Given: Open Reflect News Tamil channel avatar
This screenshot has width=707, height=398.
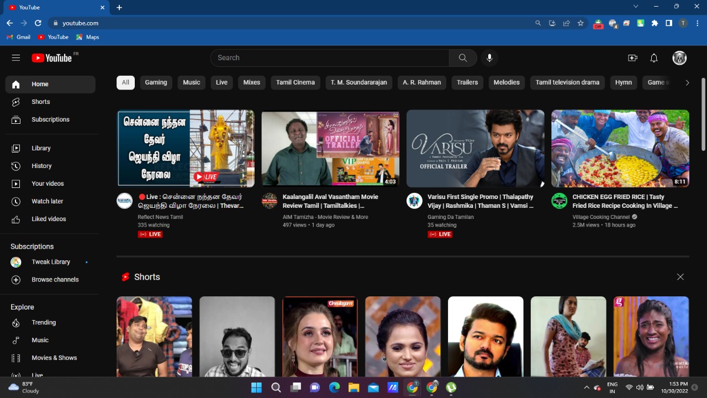Looking at the screenshot, I should [125, 201].
